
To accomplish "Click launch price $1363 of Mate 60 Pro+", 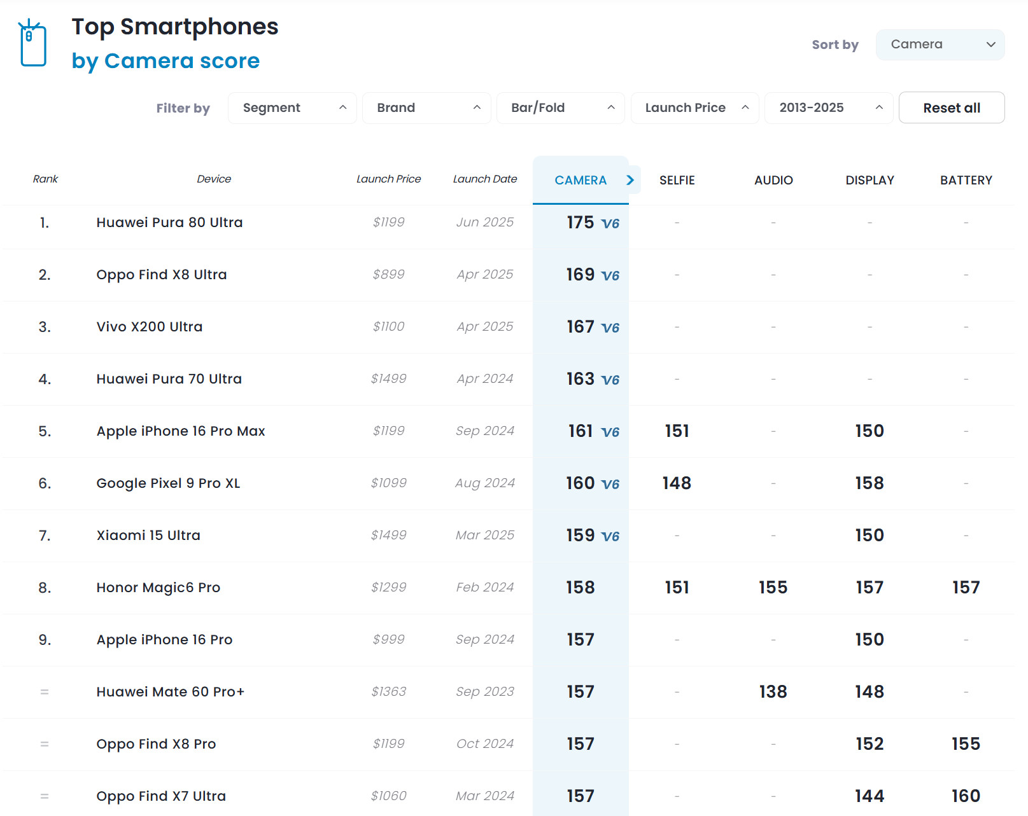I will [x=389, y=692].
